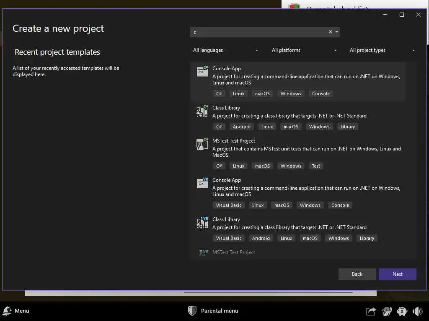Open the search history dropdown arrow

coord(337,32)
